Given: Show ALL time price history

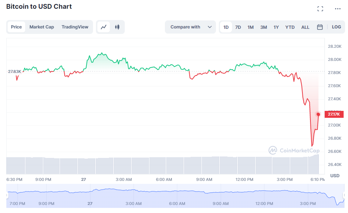Looking at the screenshot, I should click(x=305, y=27).
